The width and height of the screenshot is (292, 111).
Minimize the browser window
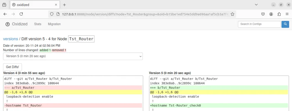273,5
